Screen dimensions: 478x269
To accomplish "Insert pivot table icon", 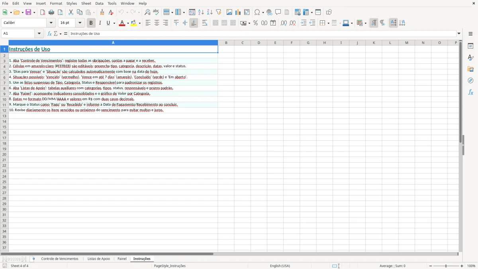I will tap(247, 12).
